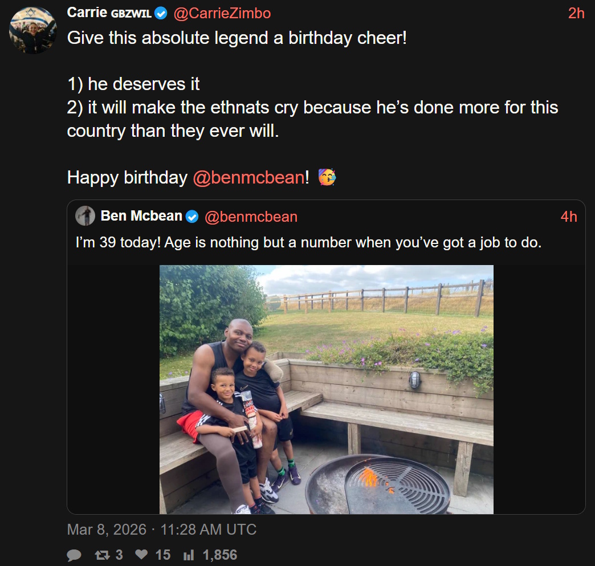The image size is (595, 566).
Task: Open Ben Mcbean's small avatar in quote
Action: pyautogui.click(x=85, y=216)
